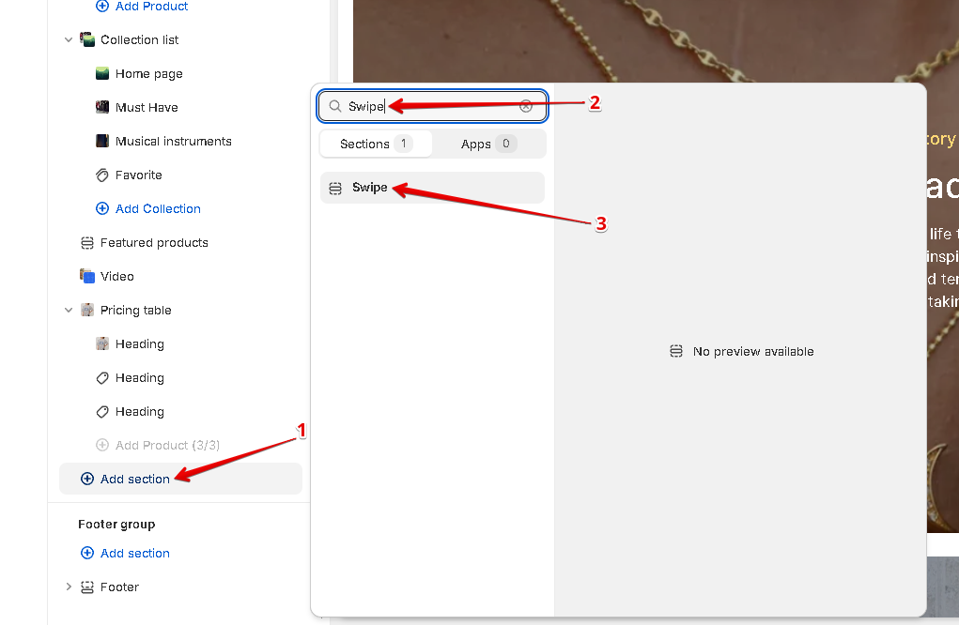Click the tag icon next to Favorite

(102, 175)
